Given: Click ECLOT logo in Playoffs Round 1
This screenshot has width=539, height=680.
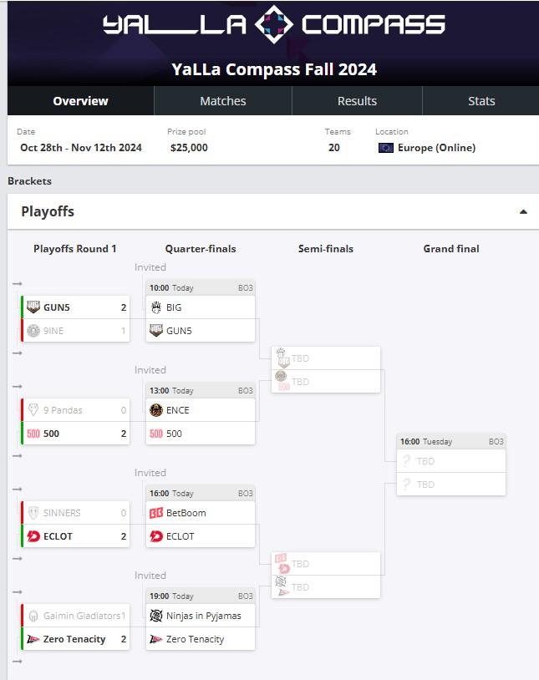Looking at the screenshot, I should point(33,536).
